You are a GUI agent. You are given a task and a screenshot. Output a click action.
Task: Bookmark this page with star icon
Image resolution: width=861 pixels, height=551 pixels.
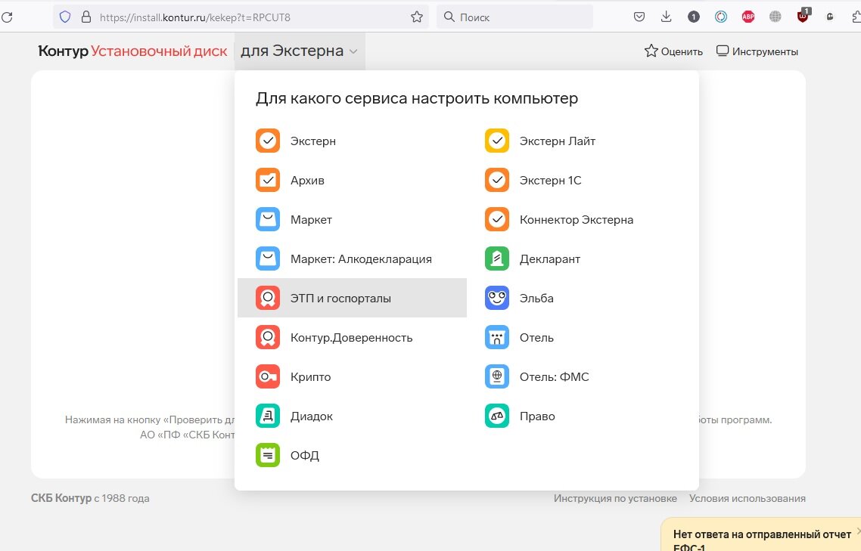click(417, 17)
